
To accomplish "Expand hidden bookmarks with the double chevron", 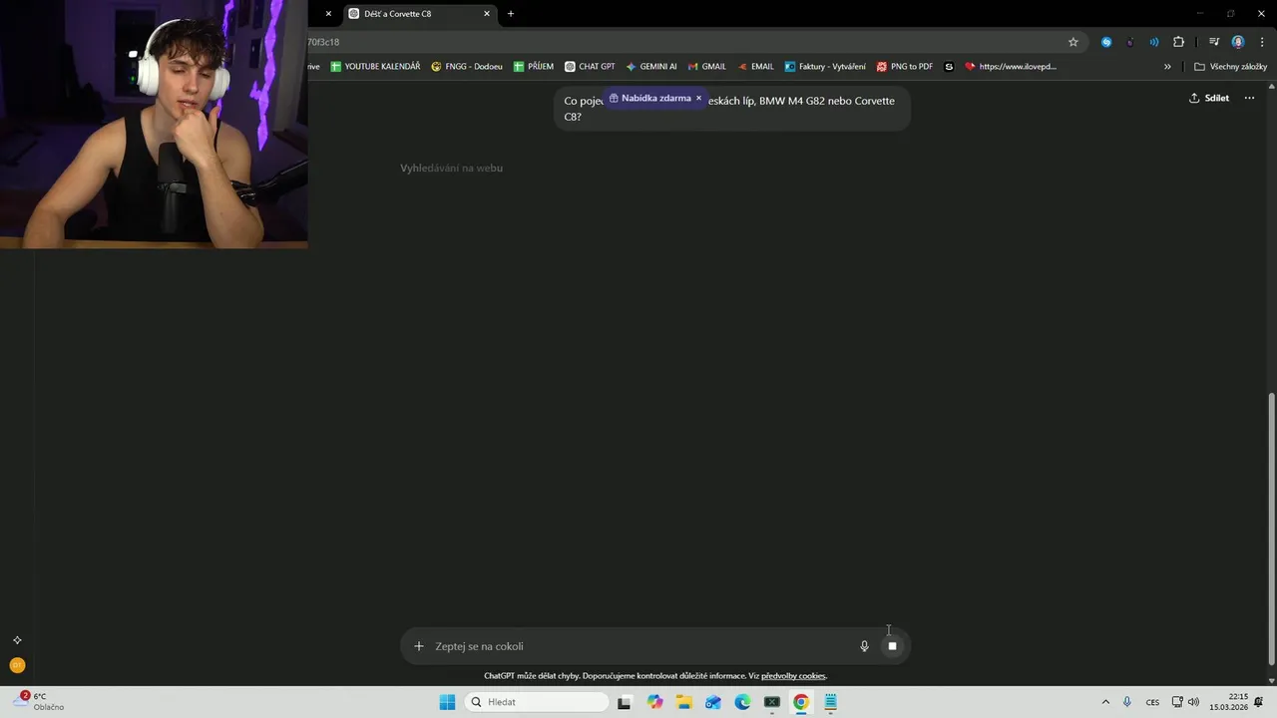I will tap(1167, 67).
